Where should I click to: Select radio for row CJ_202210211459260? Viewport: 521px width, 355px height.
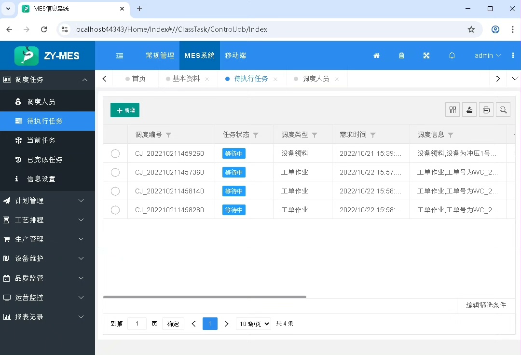(x=115, y=153)
